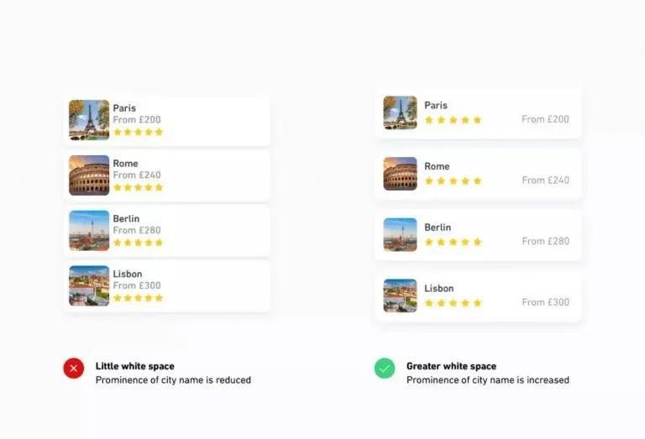This screenshot has height=439, width=645.
Task: Click Berlin star rating in left list
Action: [139, 243]
